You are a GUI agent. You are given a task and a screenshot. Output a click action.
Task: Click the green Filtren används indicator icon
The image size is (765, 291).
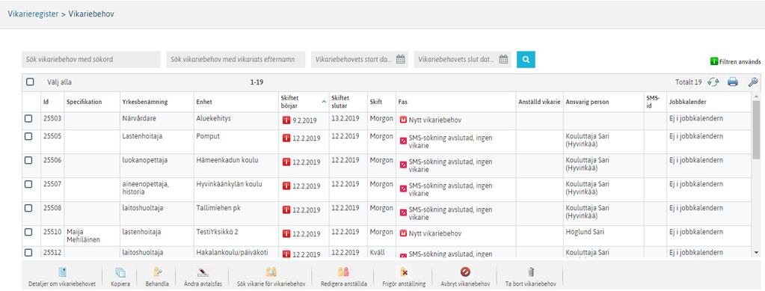[714, 62]
